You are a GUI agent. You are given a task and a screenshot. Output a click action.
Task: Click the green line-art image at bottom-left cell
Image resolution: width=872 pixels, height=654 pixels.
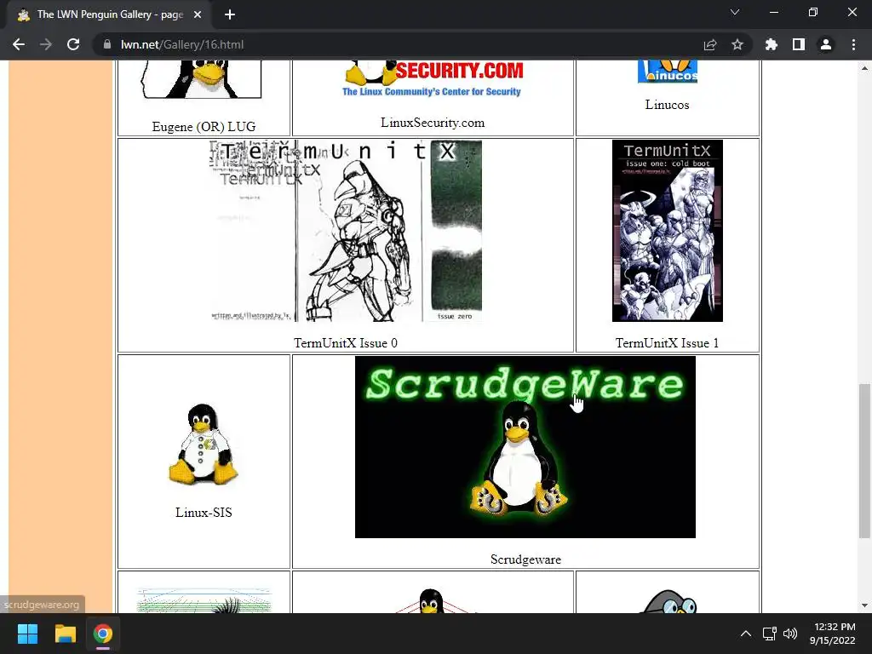pos(204,600)
